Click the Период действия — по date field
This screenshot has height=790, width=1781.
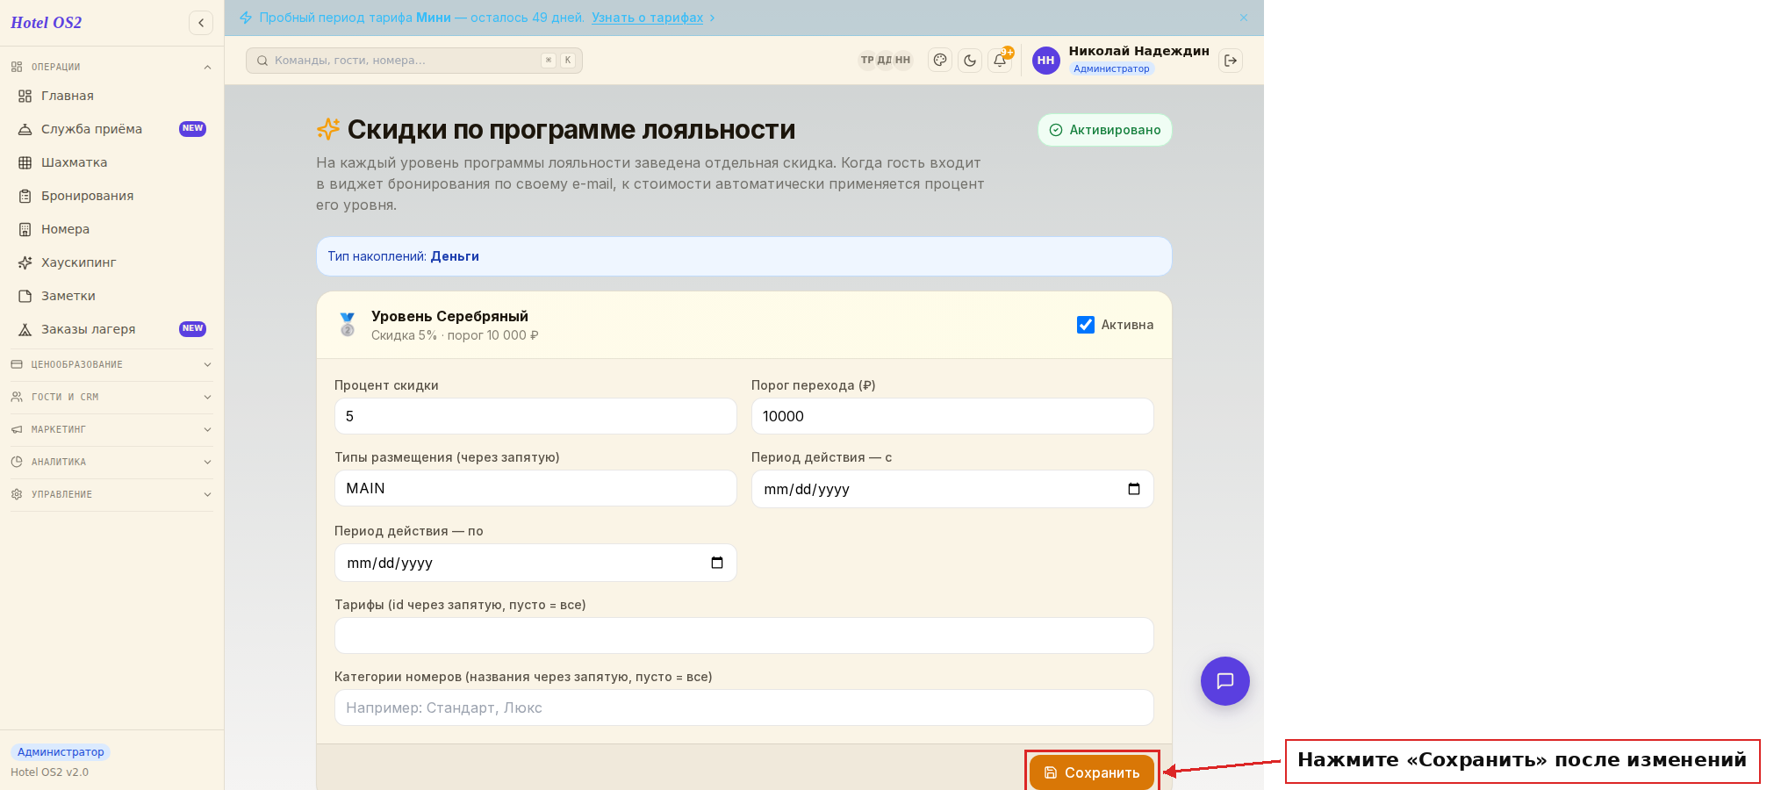(535, 563)
